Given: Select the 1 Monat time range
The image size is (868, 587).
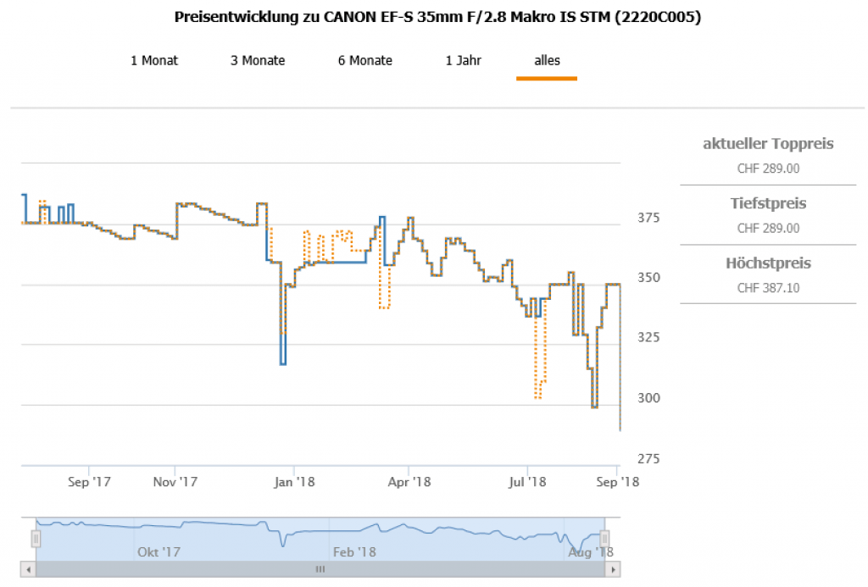Looking at the screenshot, I should pyautogui.click(x=154, y=60).
